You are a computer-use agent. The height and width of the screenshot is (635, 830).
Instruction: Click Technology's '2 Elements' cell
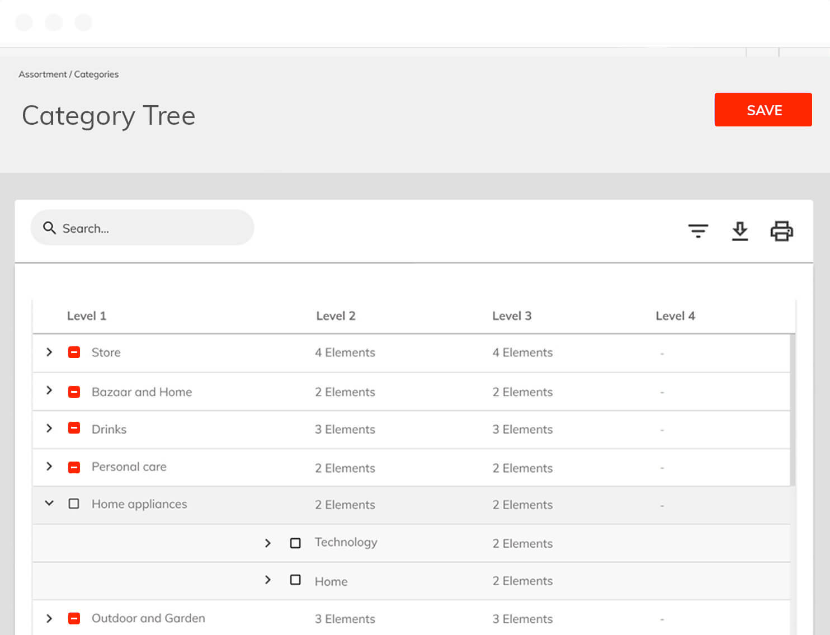pyautogui.click(x=522, y=543)
